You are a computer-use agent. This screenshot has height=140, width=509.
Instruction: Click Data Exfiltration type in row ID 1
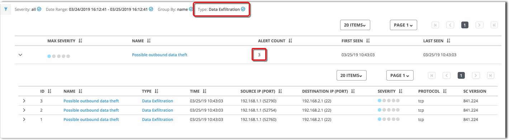coord(157,119)
